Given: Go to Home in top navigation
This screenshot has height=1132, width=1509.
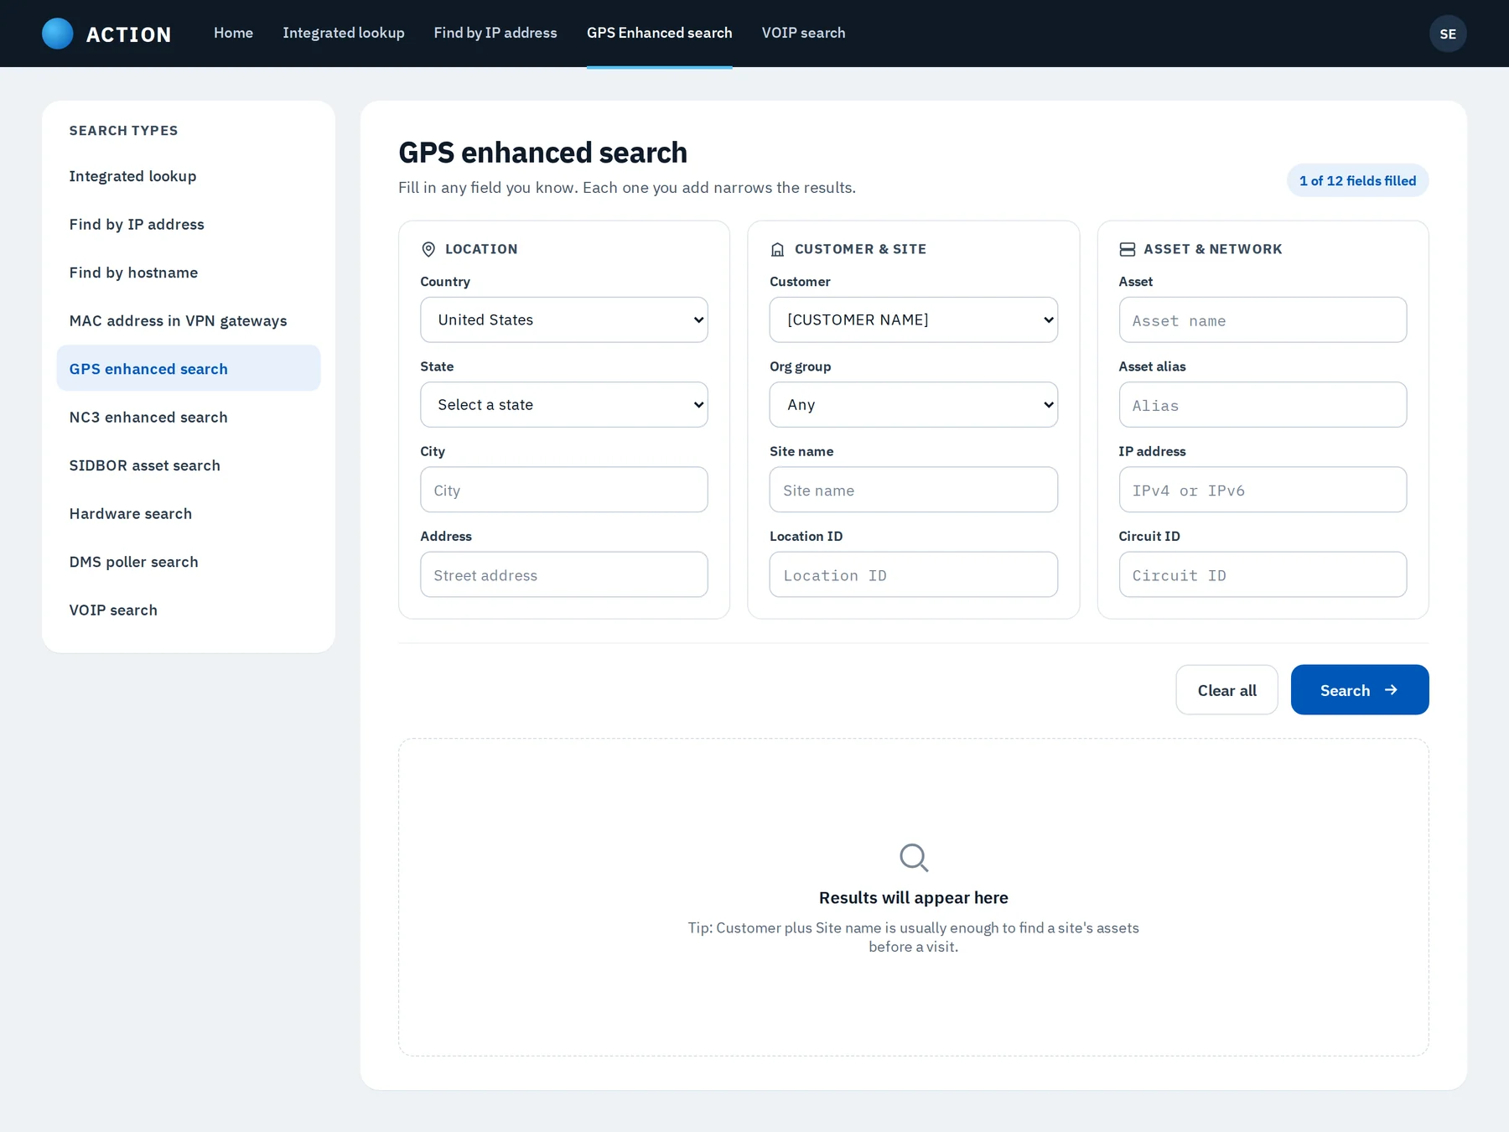Looking at the screenshot, I should [233, 33].
